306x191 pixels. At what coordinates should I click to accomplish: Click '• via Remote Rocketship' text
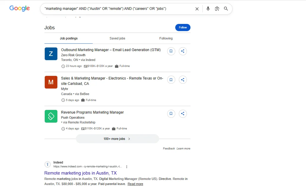pos(78,123)
